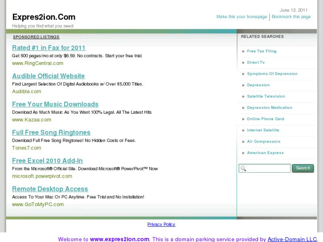
Task: Click 'Find Largest Selection Of Digital Audiobooks' text
Action: click(77, 84)
